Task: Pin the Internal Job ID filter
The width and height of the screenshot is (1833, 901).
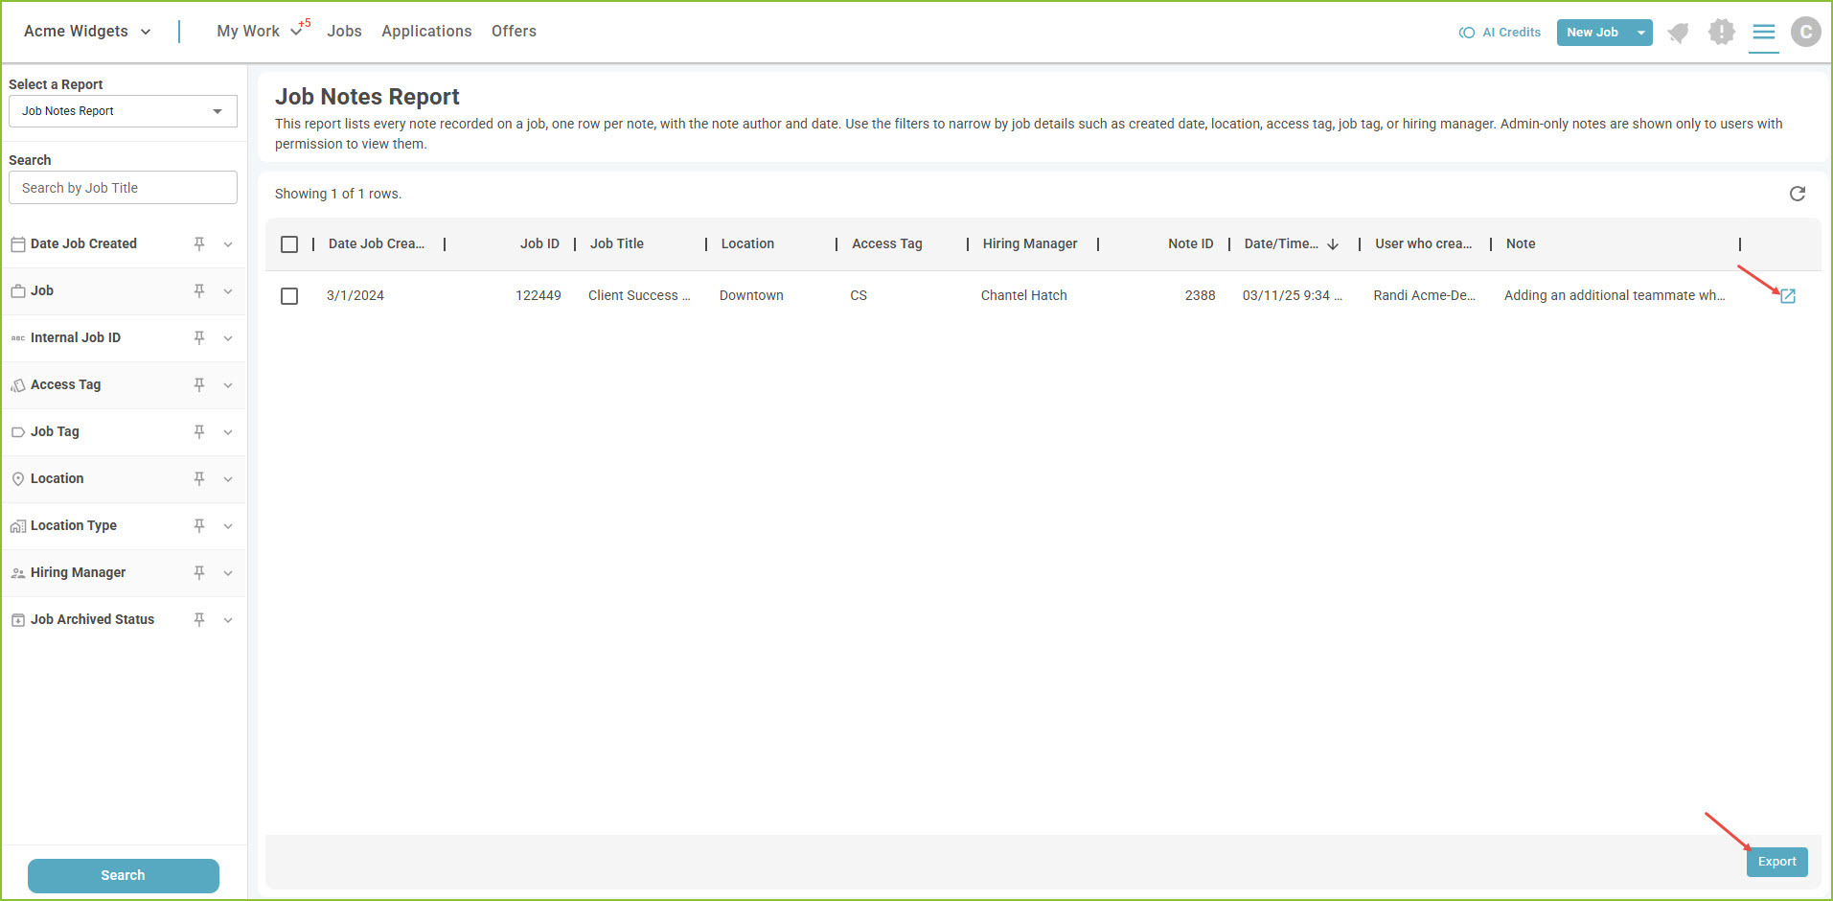Action: point(199,337)
